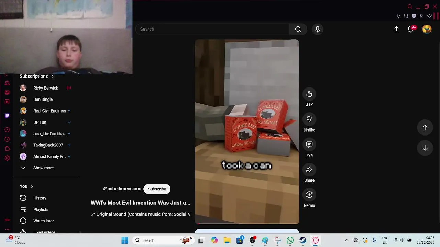440x247 pixels.
Task: Like the Short with thumbs-up button
Action: coord(309,94)
